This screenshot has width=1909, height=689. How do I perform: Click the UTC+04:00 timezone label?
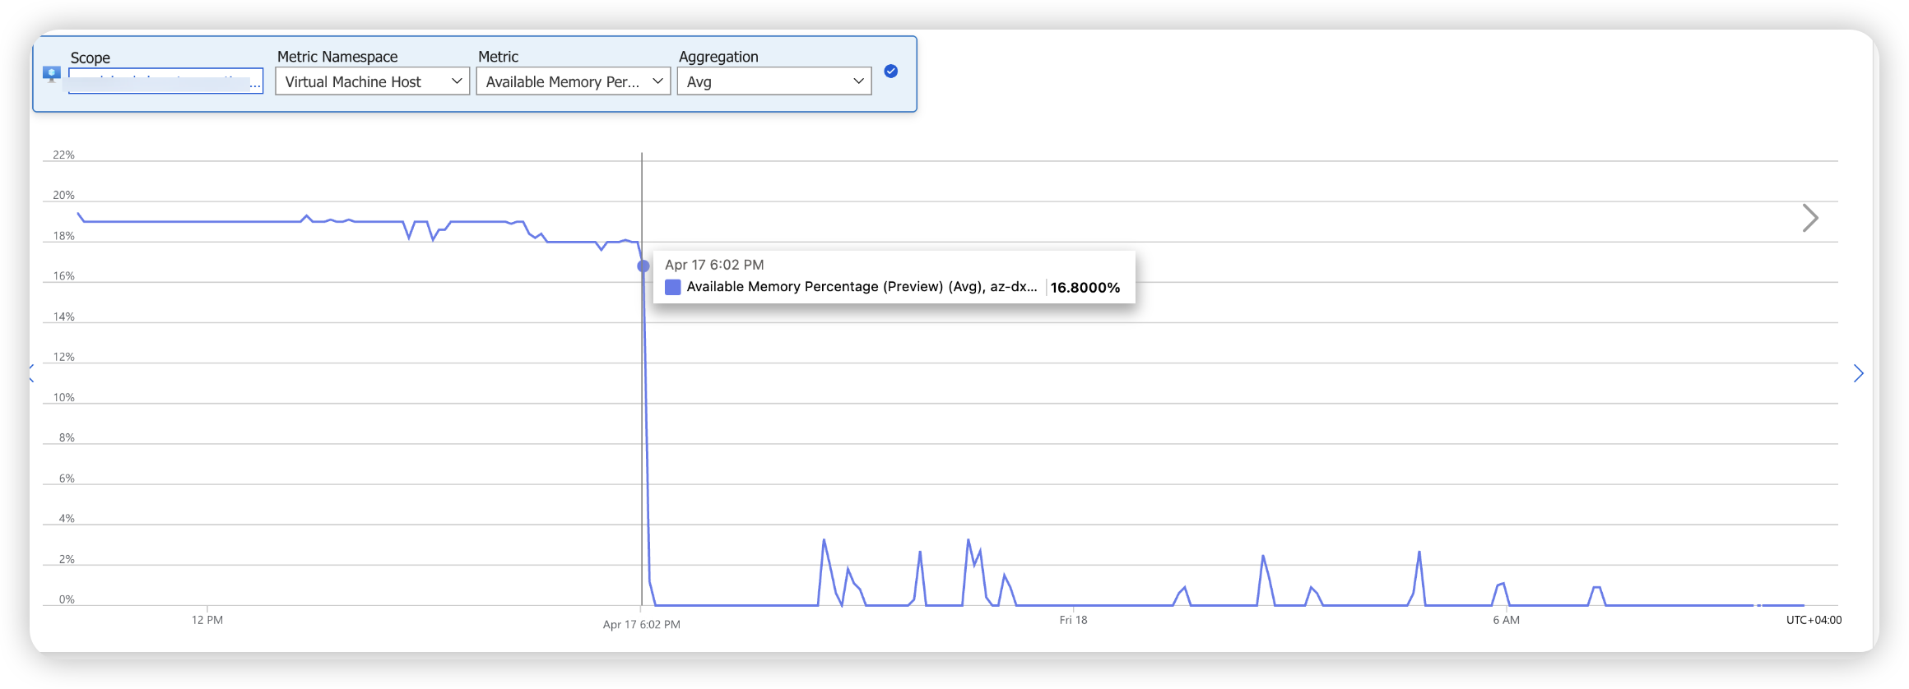tap(1814, 620)
